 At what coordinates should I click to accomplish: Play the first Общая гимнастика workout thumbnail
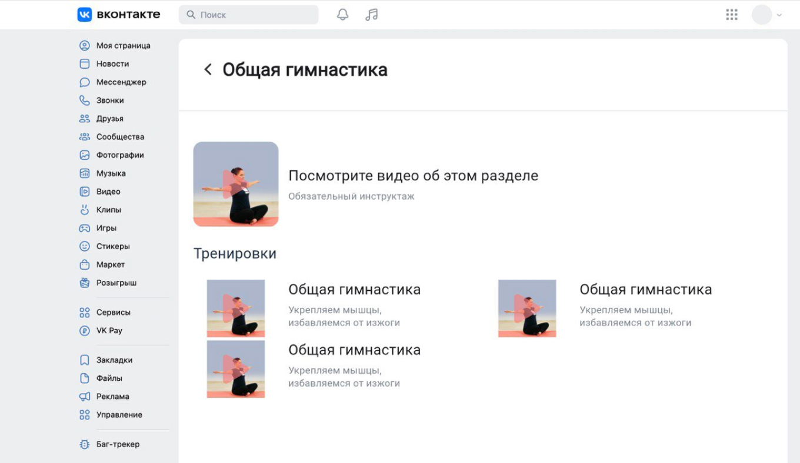pyautogui.click(x=235, y=308)
